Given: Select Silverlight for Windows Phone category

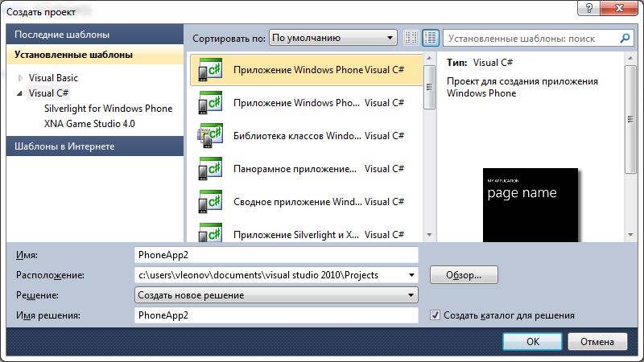Looking at the screenshot, I should [x=108, y=109].
